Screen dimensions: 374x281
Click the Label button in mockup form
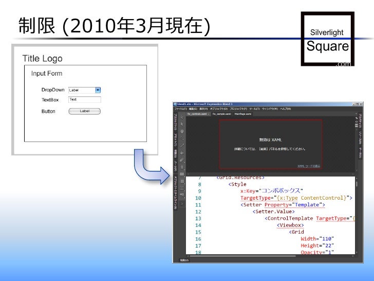point(85,111)
